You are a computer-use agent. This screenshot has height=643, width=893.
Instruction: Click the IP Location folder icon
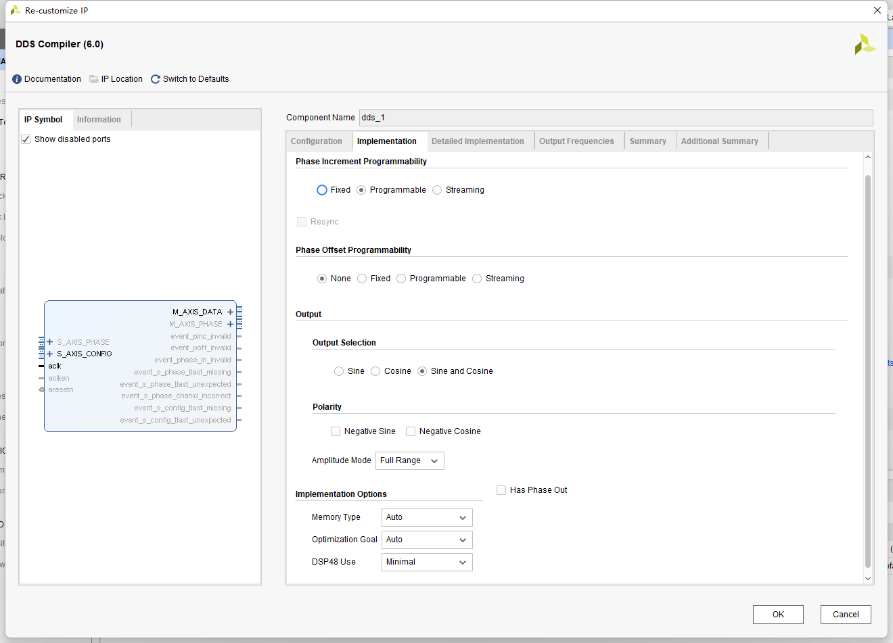[x=94, y=79]
